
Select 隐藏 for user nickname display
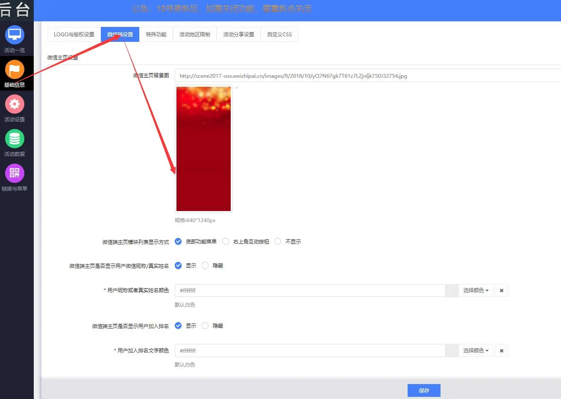point(205,266)
